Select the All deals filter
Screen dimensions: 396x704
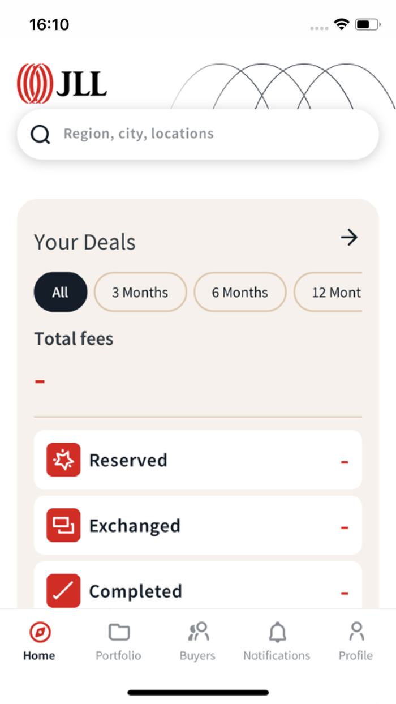coord(60,292)
